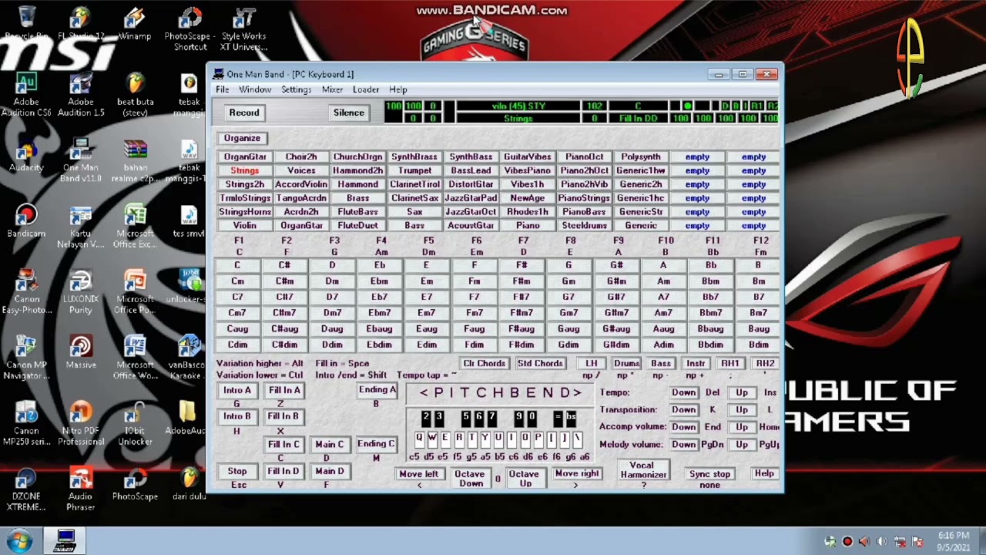Lower Melody volume with Down
Screen dimensions: 986x555
(683, 444)
